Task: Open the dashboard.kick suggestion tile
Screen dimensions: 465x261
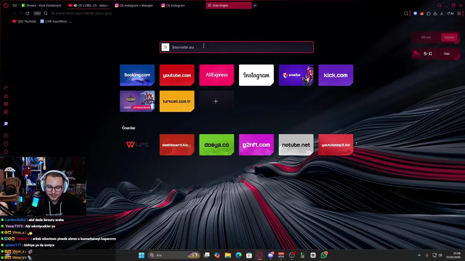Action: pyautogui.click(x=177, y=145)
